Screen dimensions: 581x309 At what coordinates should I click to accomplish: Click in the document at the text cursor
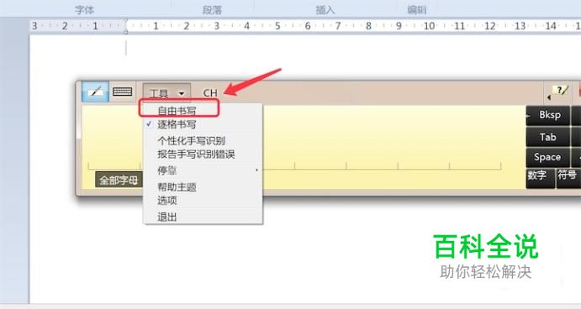(x=126, y=48)
